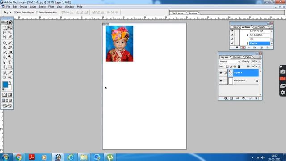Open the File menu
The width and height of the screenshot is (286, 161).
pyautogui.click(x=8, y=7)
